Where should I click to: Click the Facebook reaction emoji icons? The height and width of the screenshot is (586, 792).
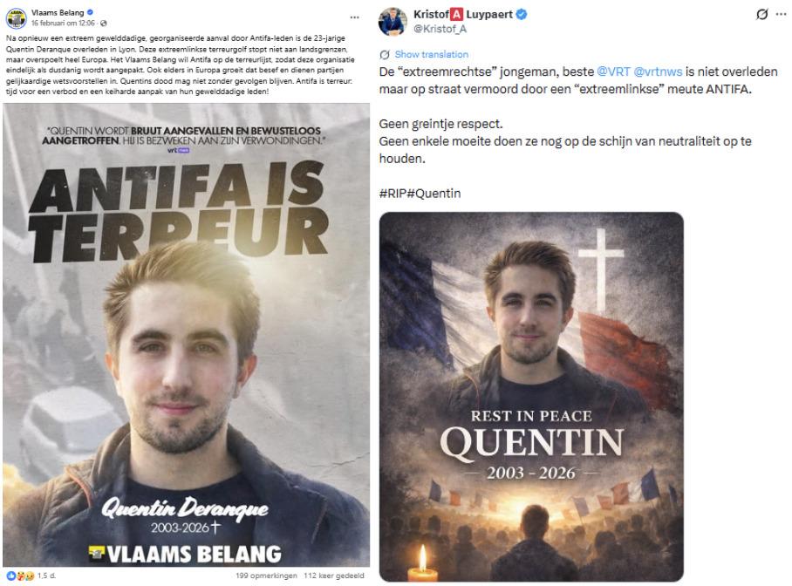click(x=20, y=576)
